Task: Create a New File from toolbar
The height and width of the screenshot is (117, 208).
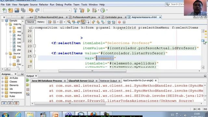Action: click(x=5, y=10)
